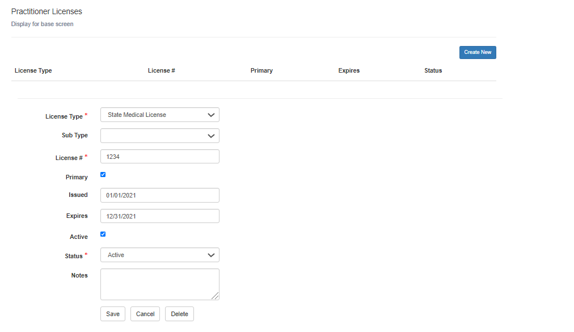The image size is (574, 332).
Task: Click the Expires column header
Action: (349, 70)
